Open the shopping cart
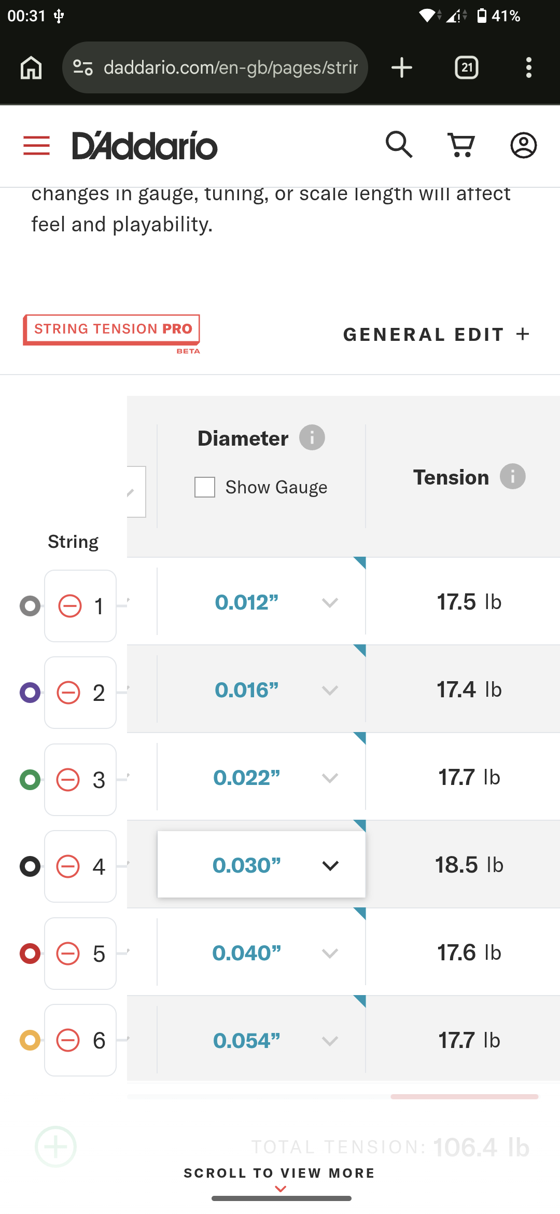Viewport: 560px width, 1214px height. coord(461,145)
